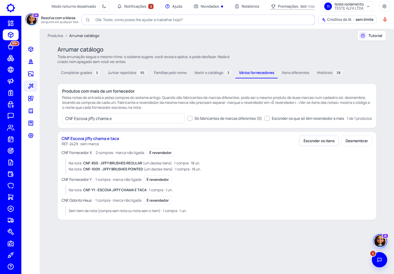The width and height of the screenshot is (394, 274).
Task: Click the 'Produtos' breadcrumb link
Action: (55, 36)
